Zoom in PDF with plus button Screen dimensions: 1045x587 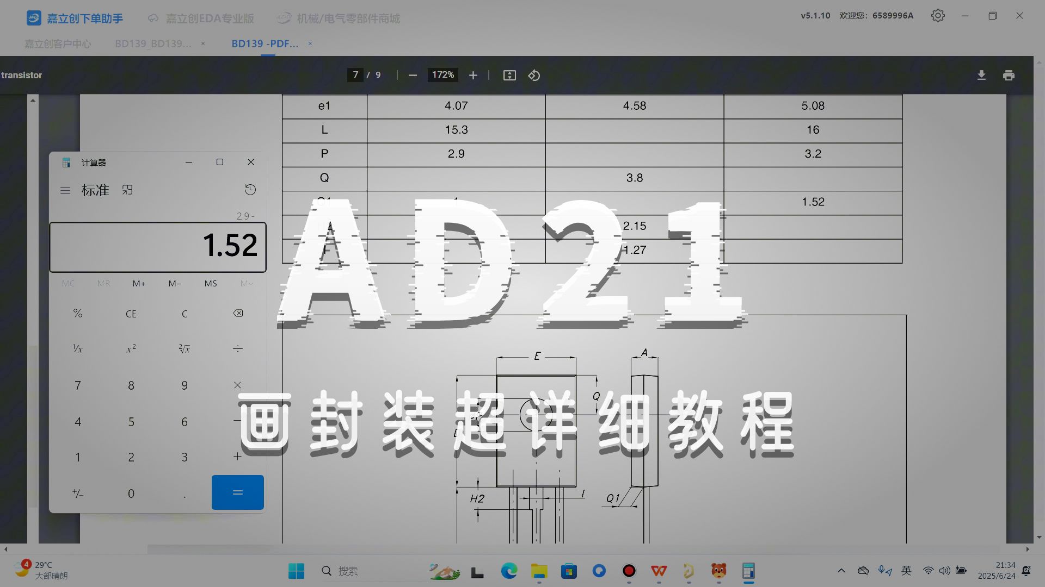click(473, 75)
